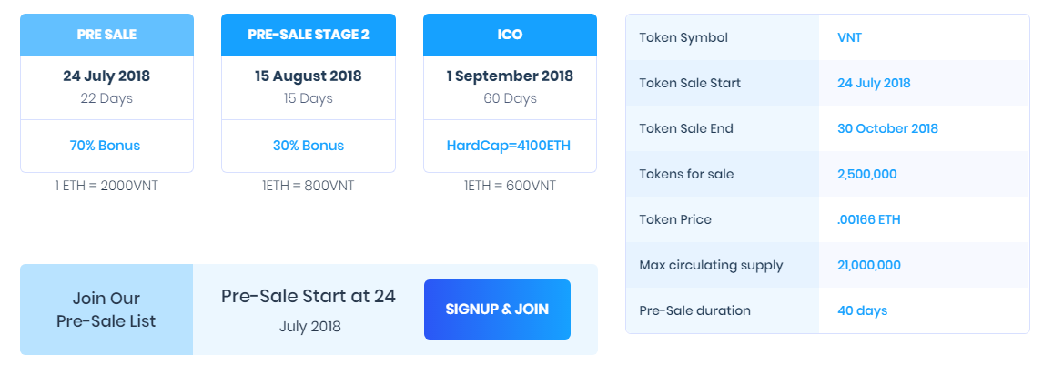The width and height of the screenshot is (1053, 376).
Task: Click the VNT token symbol value
Action: (x=849, y=37)
